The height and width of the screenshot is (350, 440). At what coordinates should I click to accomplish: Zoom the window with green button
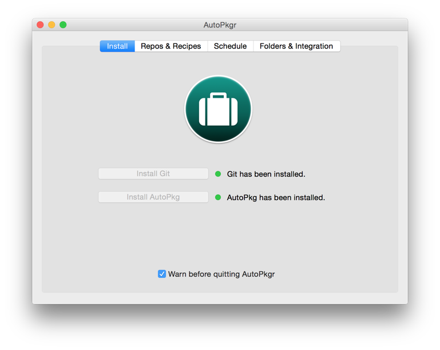tap(63, 25)
